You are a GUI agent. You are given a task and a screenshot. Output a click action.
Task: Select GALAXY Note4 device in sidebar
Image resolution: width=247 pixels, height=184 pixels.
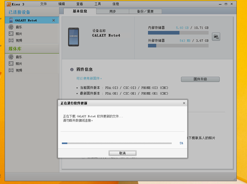[x=32, y=20]
